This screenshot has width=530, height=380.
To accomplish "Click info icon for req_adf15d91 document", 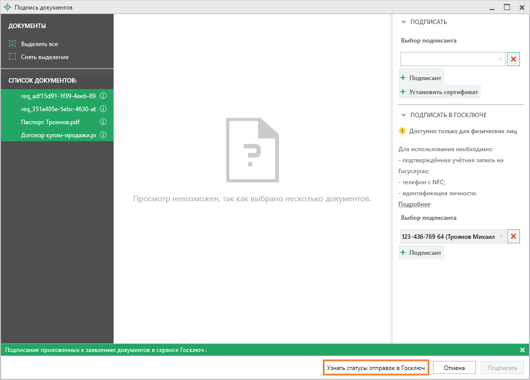I will tap(104, 96).
